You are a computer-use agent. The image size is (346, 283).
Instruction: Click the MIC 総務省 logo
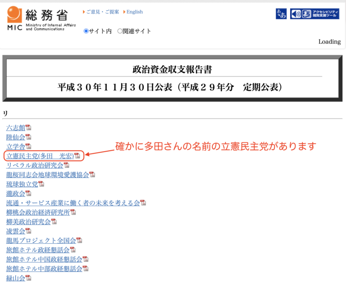[41, 18]
